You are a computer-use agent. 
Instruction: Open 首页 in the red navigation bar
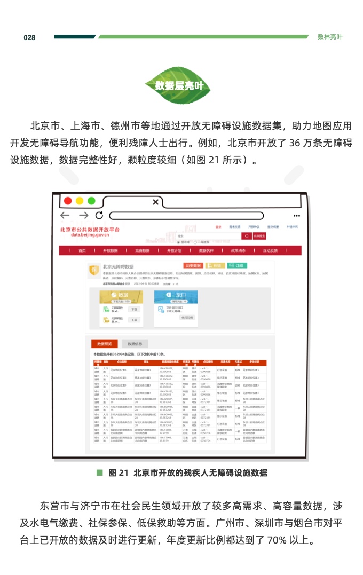point(82,250)
